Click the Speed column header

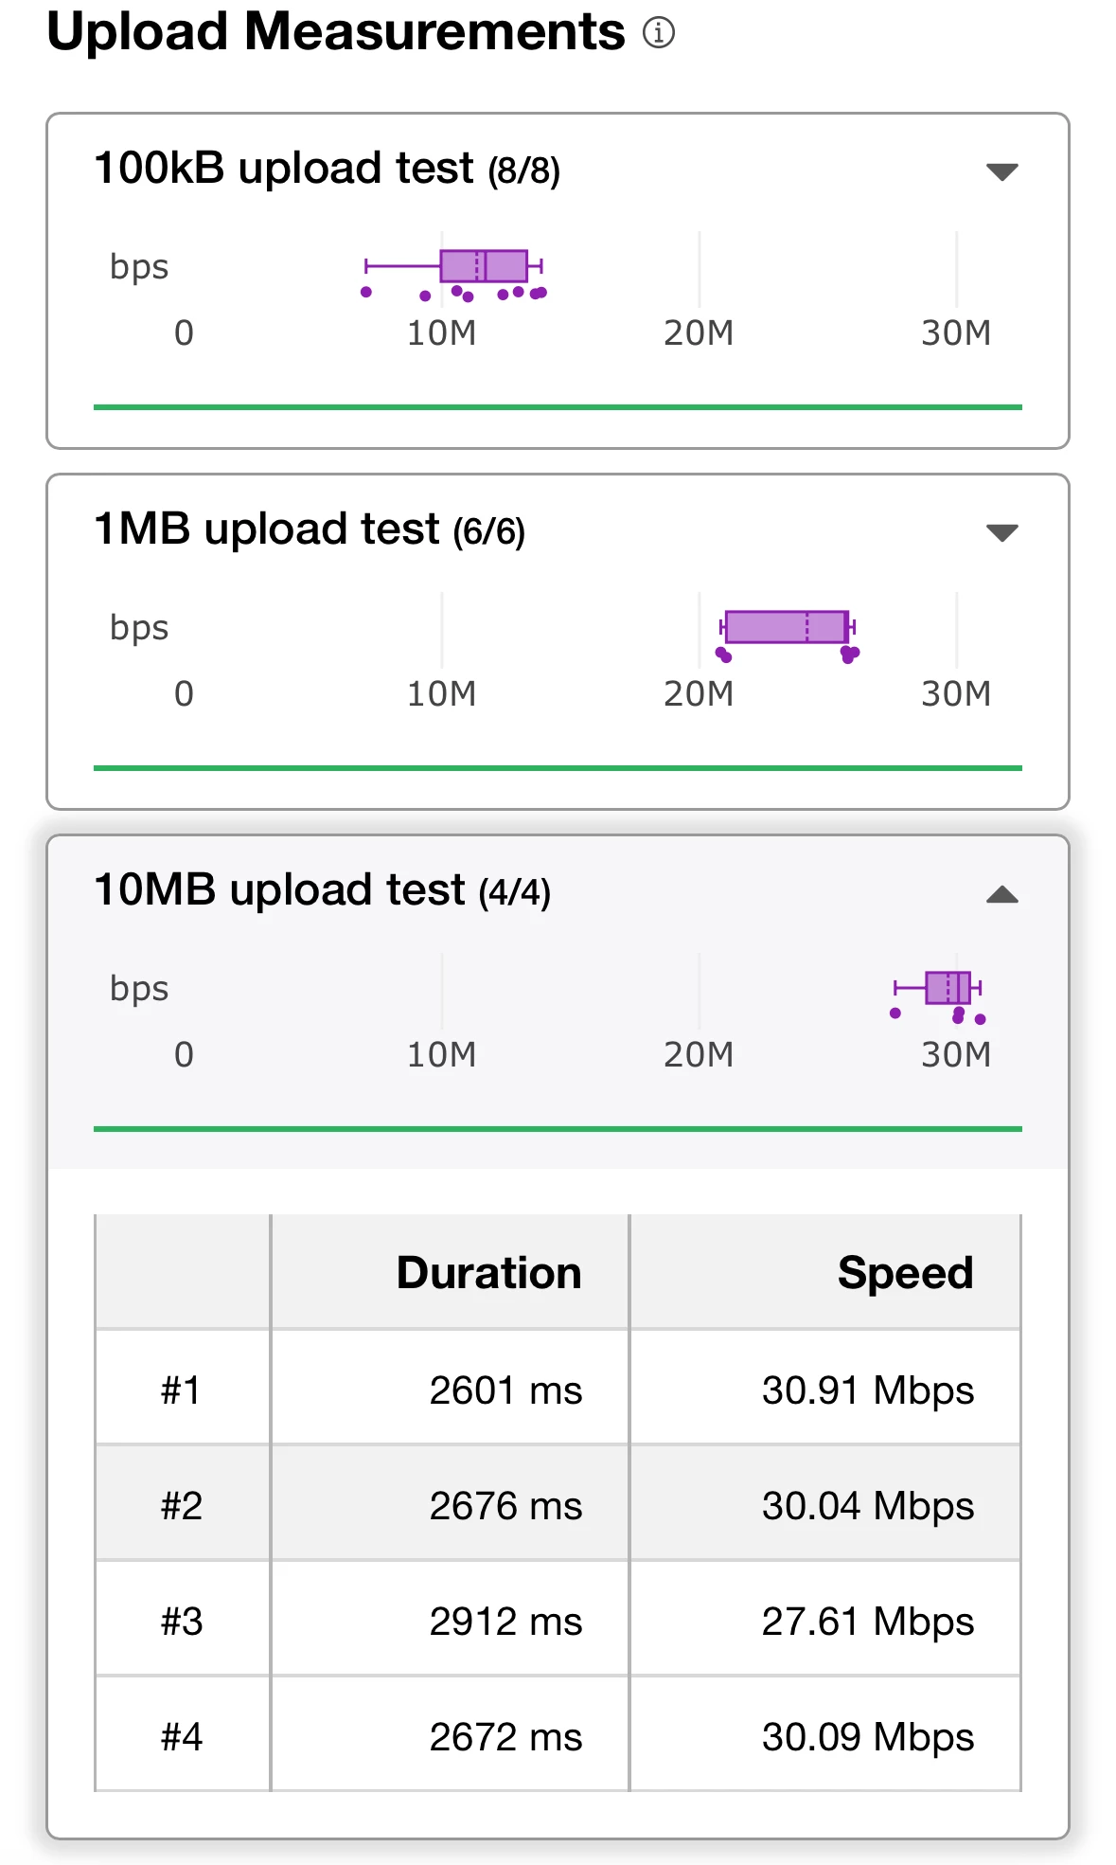pyautogui.click(x=905, y=1272)
